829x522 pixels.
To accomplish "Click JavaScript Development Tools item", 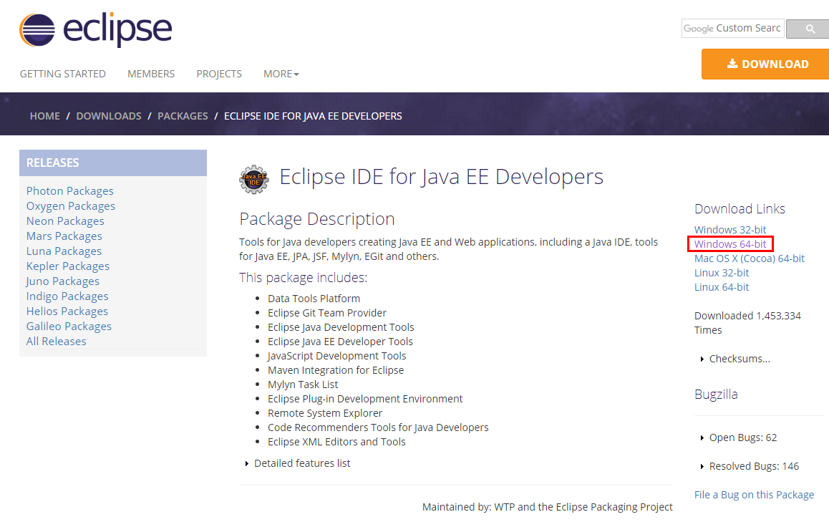I will tap(336, 356).
